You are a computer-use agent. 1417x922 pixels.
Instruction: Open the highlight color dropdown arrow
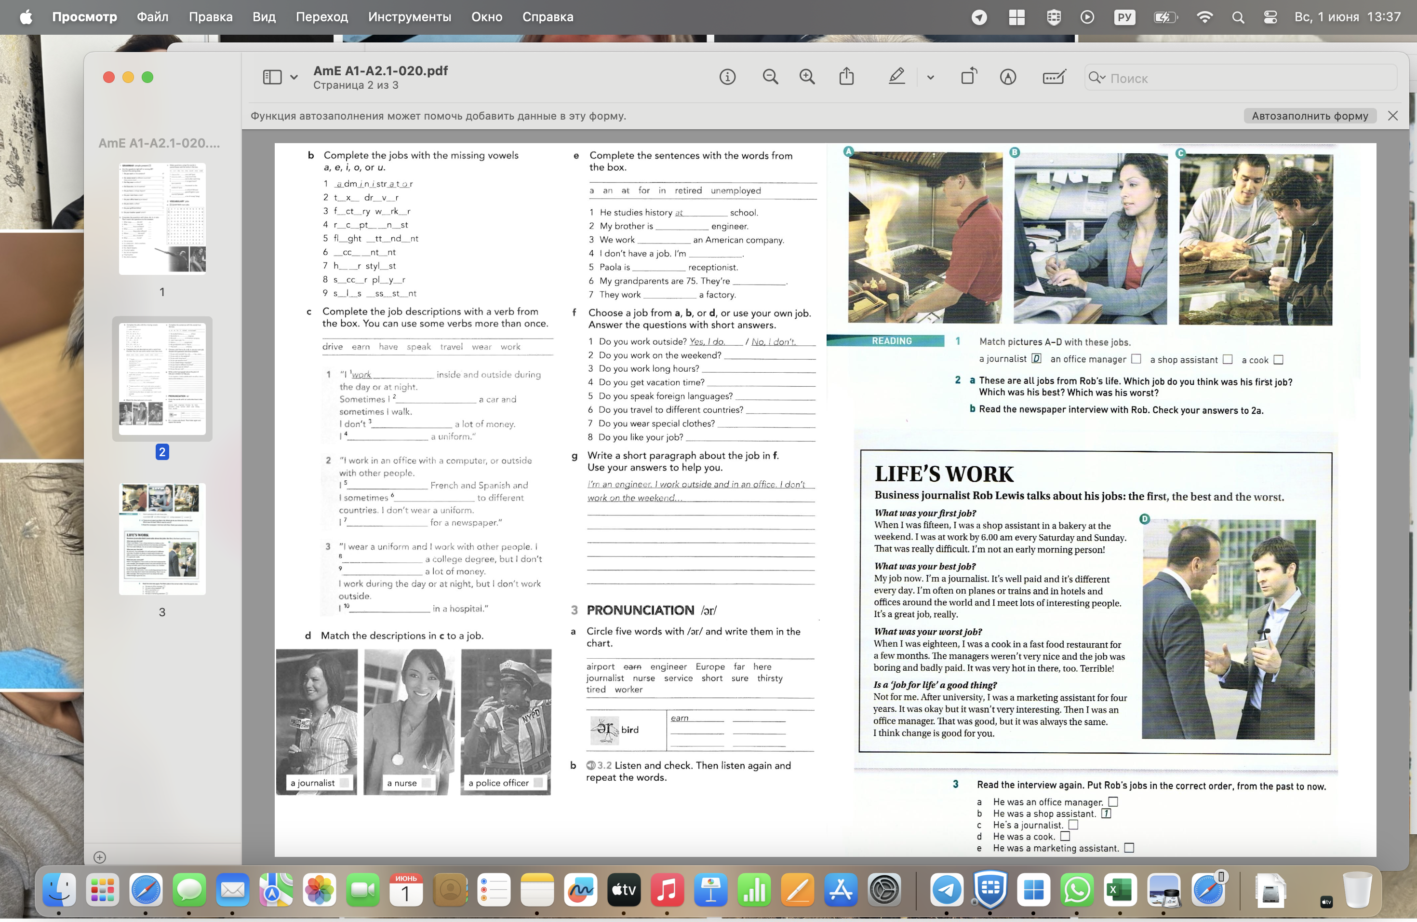coord(930,78)
